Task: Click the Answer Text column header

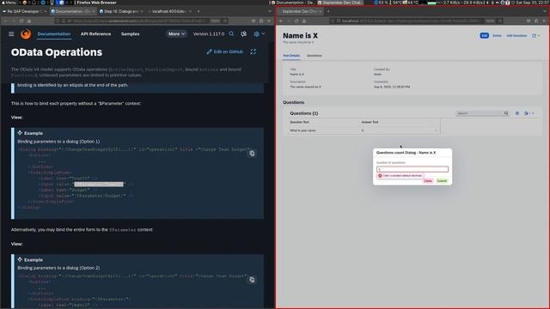Action: (370, 122)
